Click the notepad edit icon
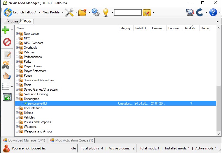This screenshot has height=153, width=222. 7,54
